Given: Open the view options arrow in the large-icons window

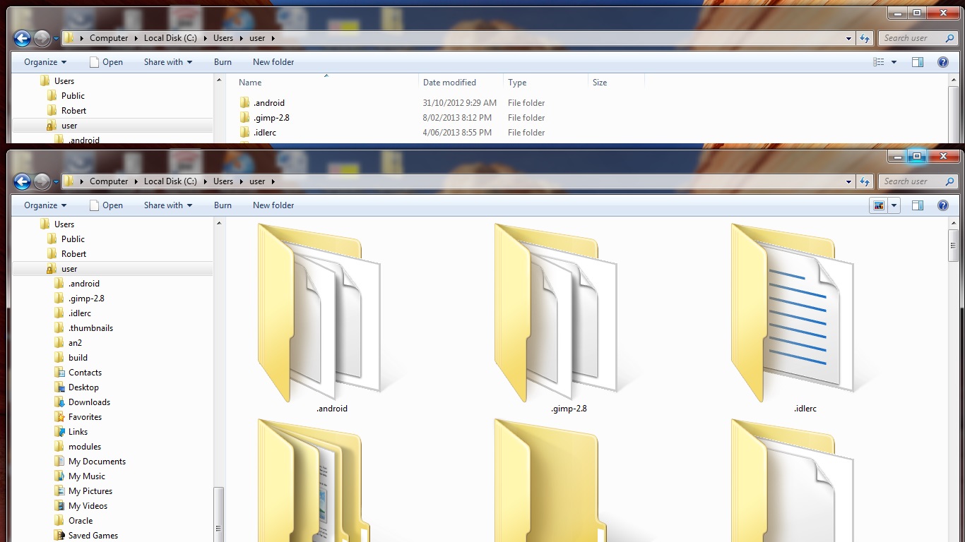Looking at the screenshot, I should pos(894,205).
